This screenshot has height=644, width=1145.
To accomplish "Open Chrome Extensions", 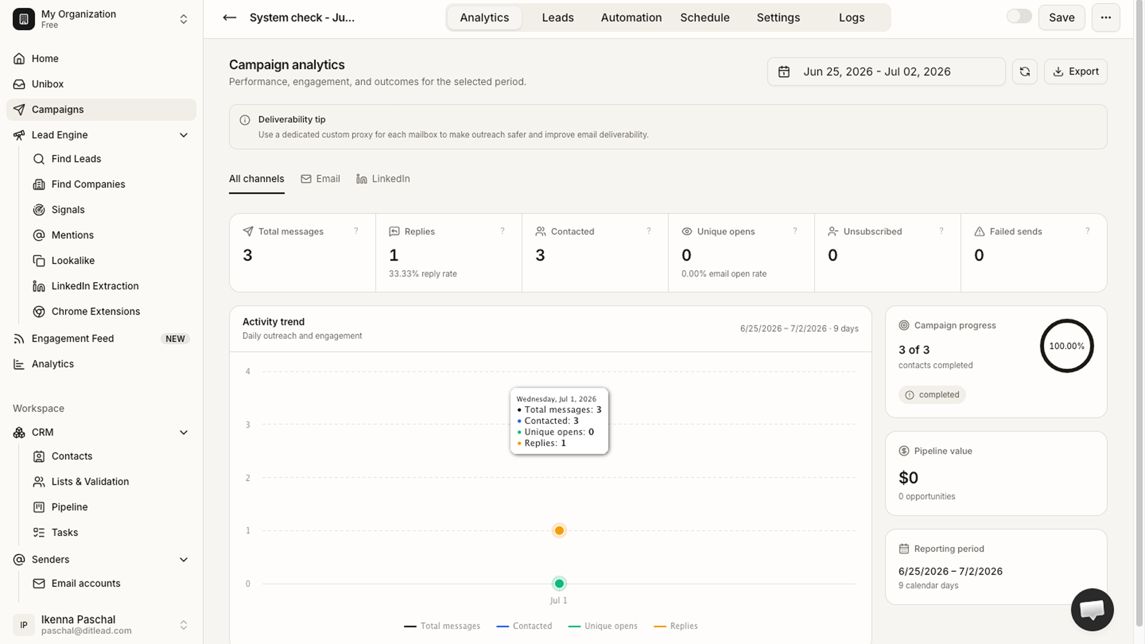I will [111, 311].
